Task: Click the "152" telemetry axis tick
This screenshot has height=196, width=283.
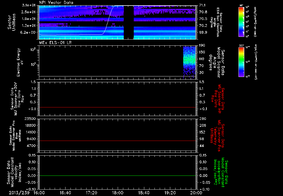Action: 203,132
